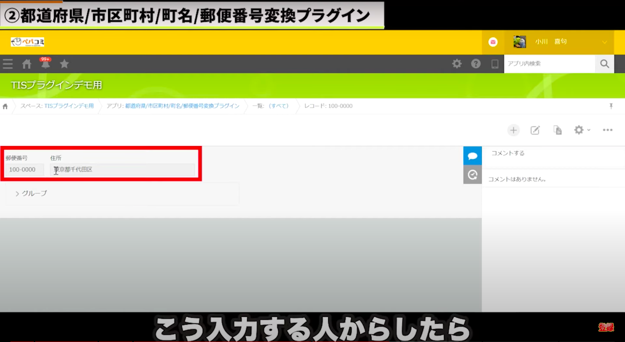Open the TISプラグインデモ用 space link
The image size is (625, 342).
click(69, 106)
